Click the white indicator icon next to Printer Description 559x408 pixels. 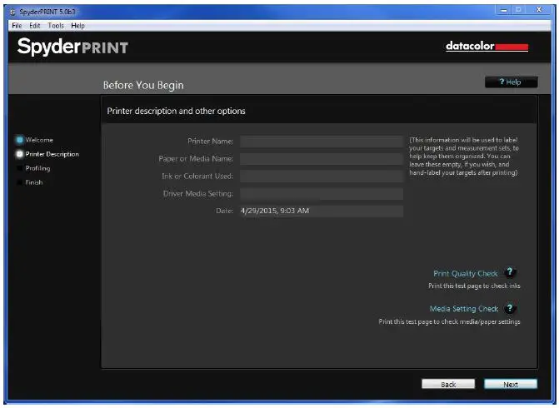point(20,154)
